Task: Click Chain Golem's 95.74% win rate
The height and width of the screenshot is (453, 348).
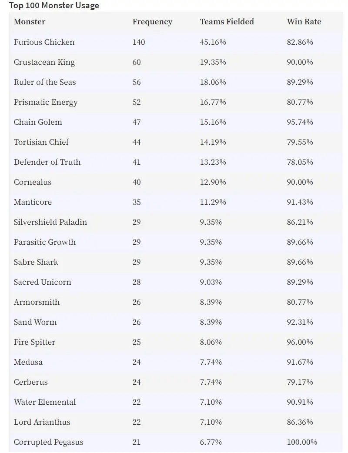Action: [x=300, y=122]
